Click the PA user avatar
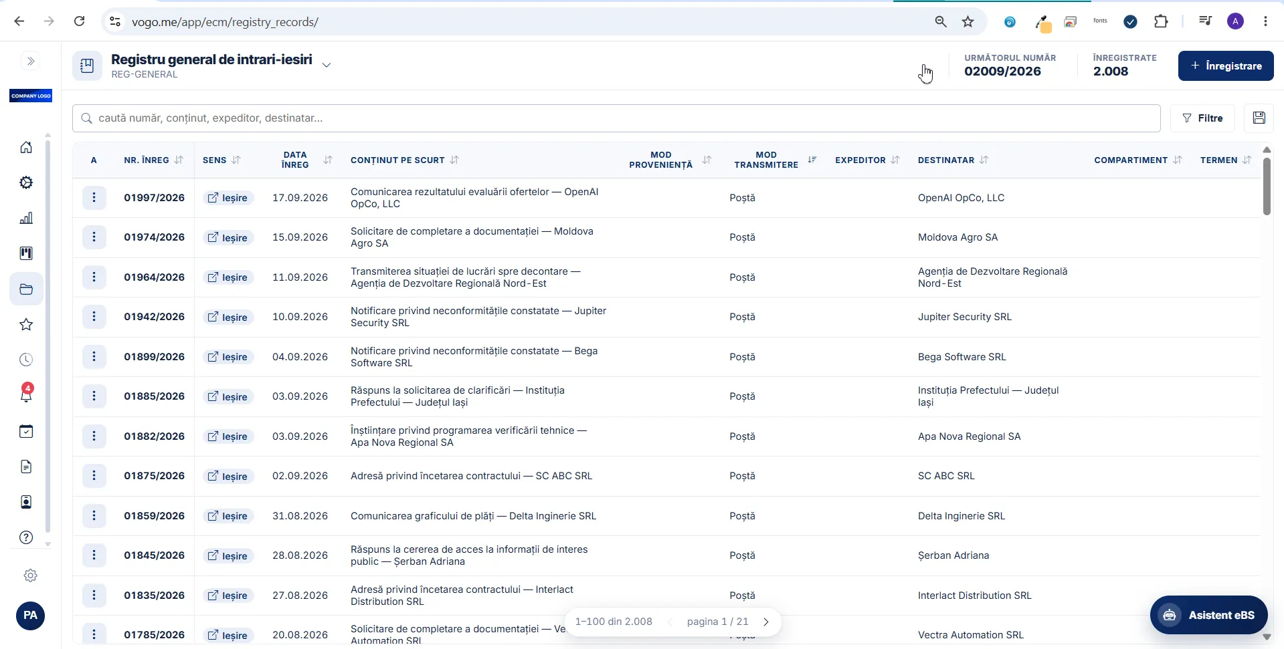 click(30, 616)
